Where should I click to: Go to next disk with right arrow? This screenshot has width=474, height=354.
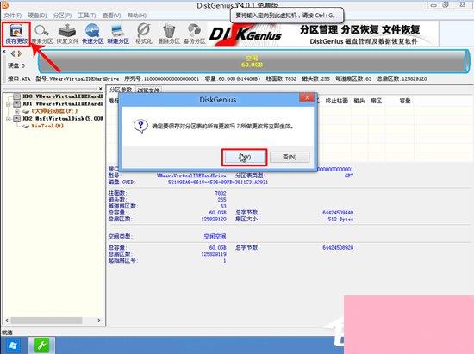[x=20, y=53]
